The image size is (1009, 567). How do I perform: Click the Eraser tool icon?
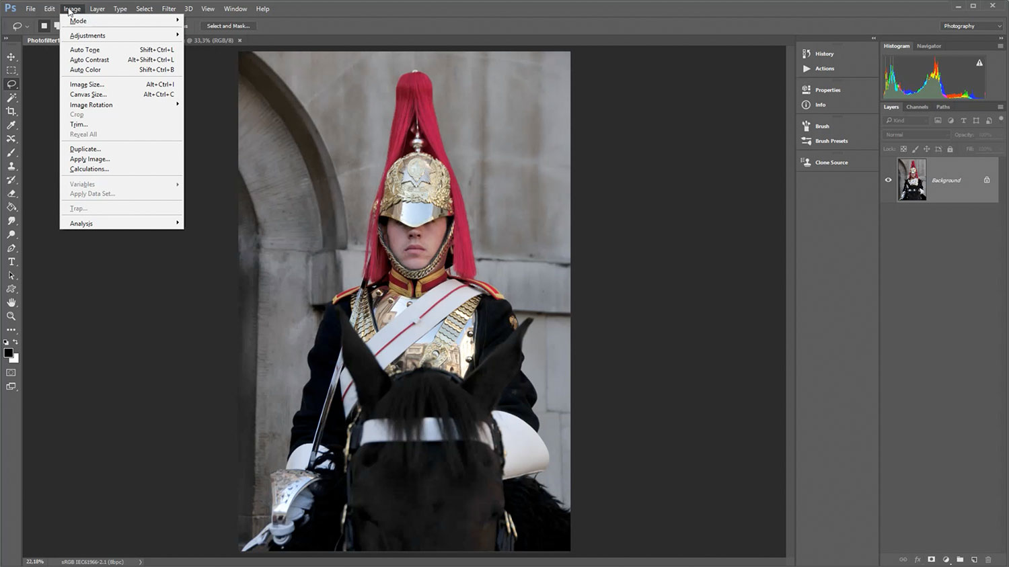(x=11, y=193)
